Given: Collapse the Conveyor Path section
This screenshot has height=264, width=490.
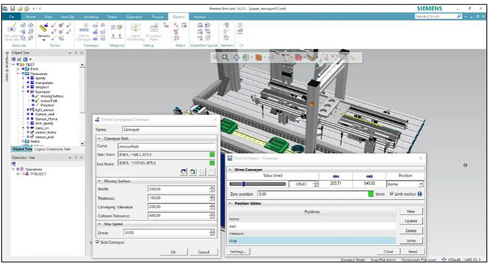Looking at the screenshot, I should click(x=99, y=138).
